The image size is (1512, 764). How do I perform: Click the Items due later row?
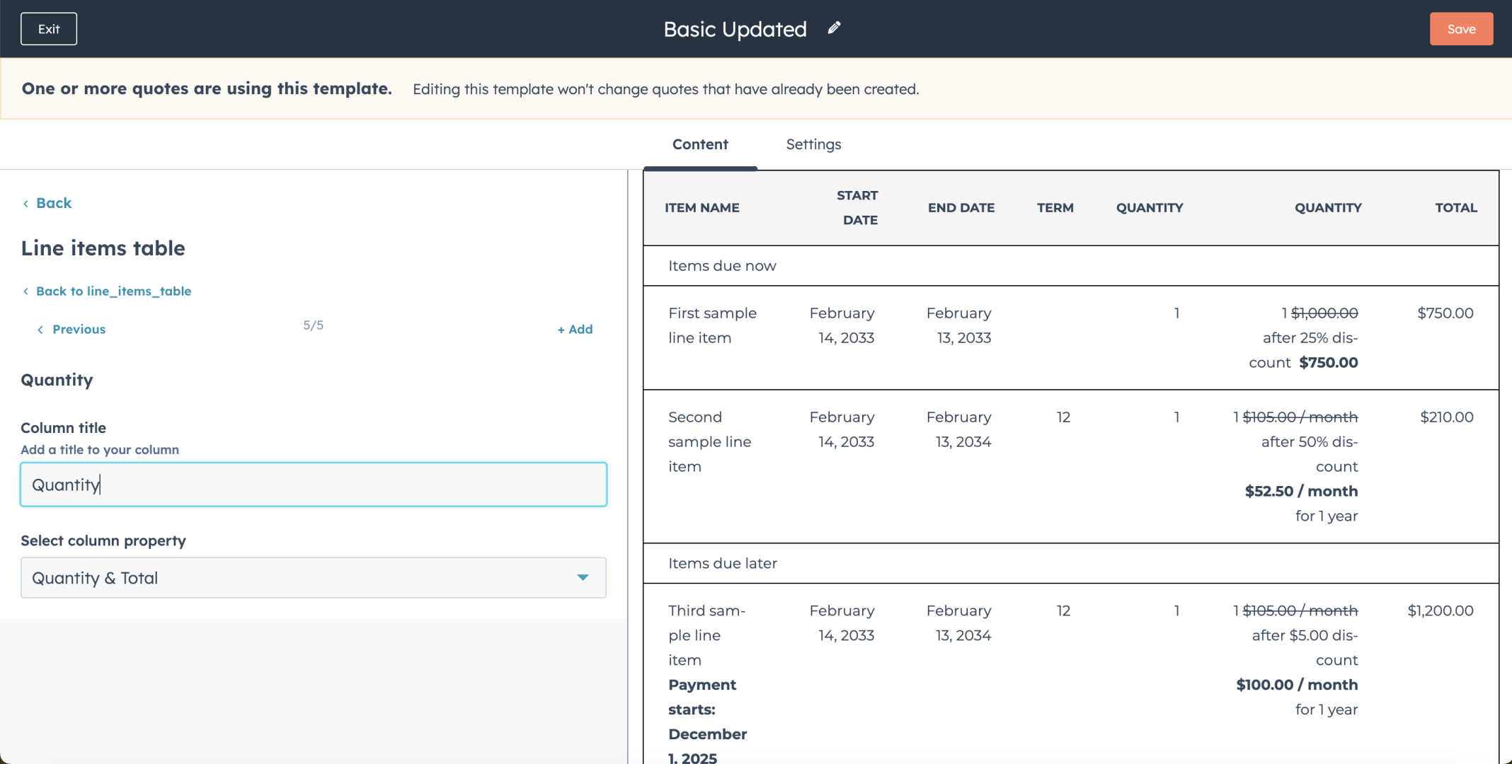[1070, 564]
